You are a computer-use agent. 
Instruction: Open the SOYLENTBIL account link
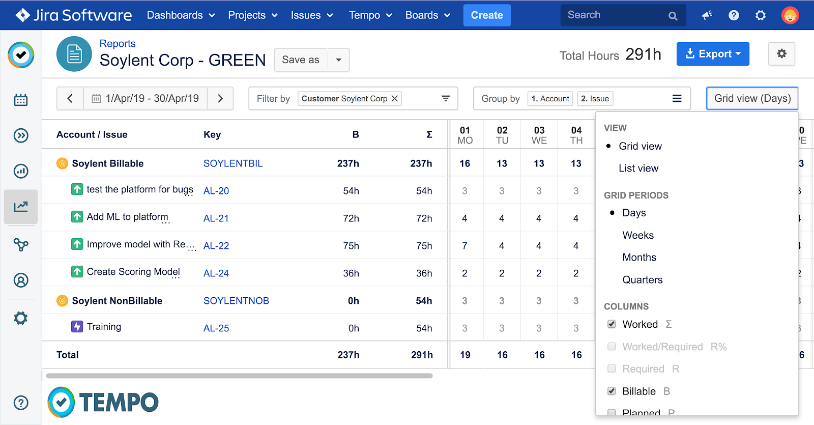[233, 163]
